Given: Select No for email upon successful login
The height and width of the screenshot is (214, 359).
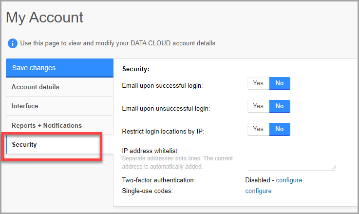Looking at the screenshot, I should coord(280,83).
